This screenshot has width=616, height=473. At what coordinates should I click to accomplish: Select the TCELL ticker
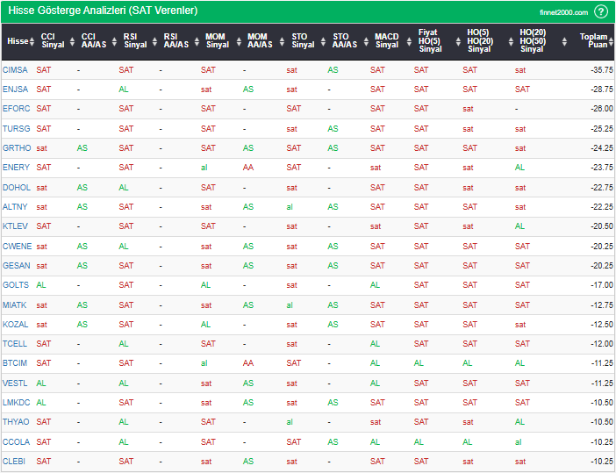(x=15, y=344)
